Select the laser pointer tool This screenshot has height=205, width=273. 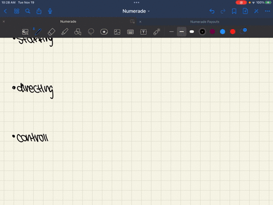coord(157,32)
